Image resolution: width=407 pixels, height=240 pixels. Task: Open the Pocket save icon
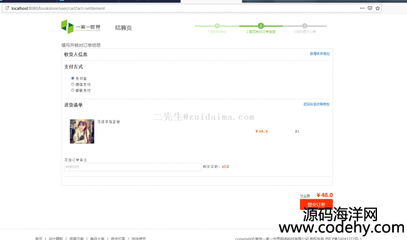click(370, 8)
